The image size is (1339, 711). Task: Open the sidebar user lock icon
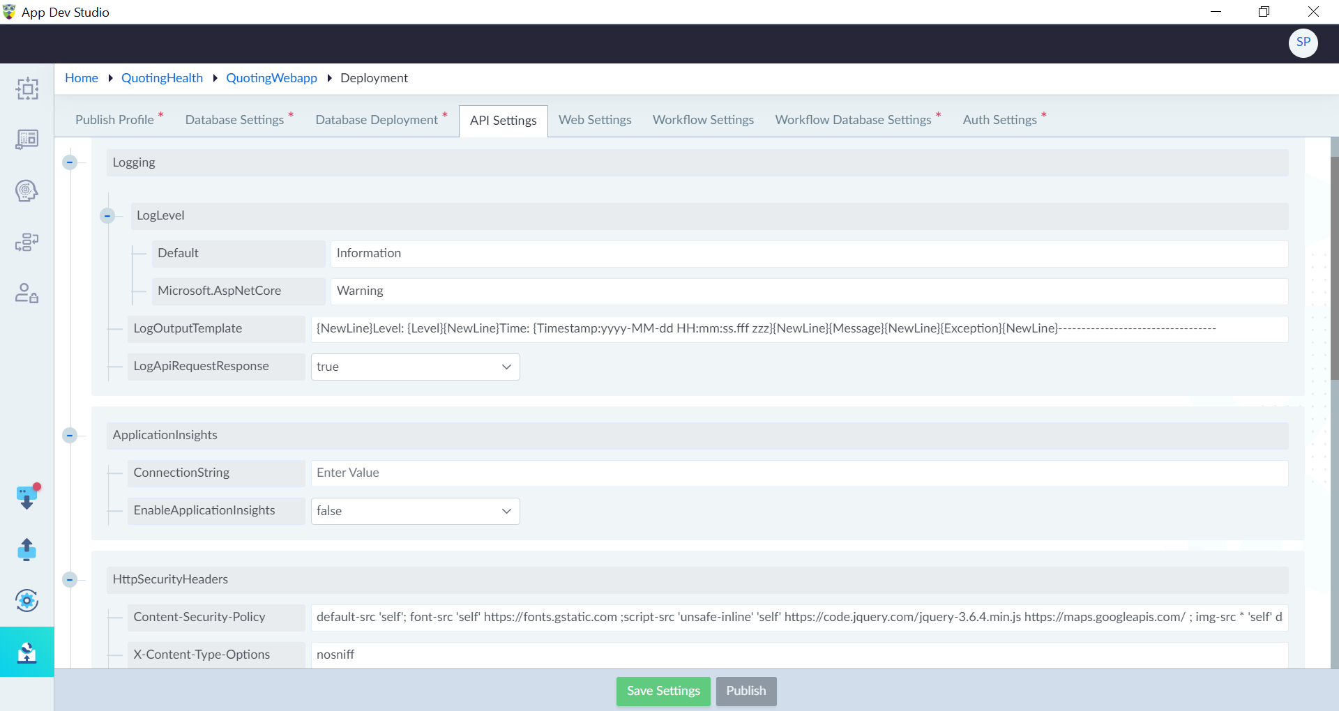[x=27, y=293]
